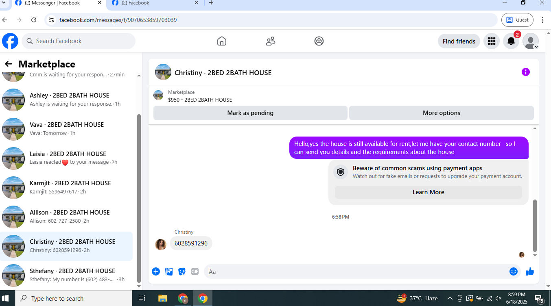551x306 pixels.
Task: Click Learn More about common scams
Action: tap(429, 192)
